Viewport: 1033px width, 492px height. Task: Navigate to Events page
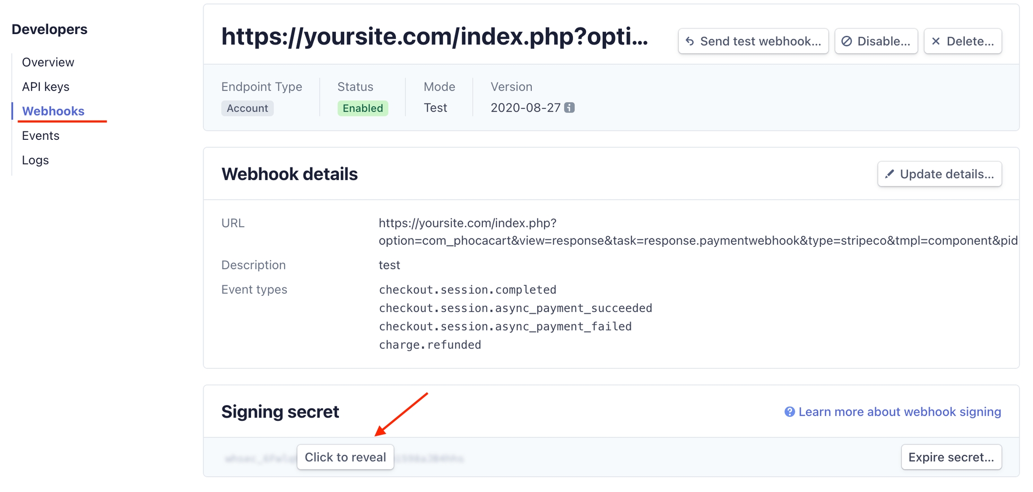[41, 135]
